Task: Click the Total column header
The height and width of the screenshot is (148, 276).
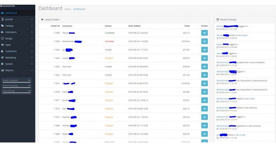Action: click(187, 26)
